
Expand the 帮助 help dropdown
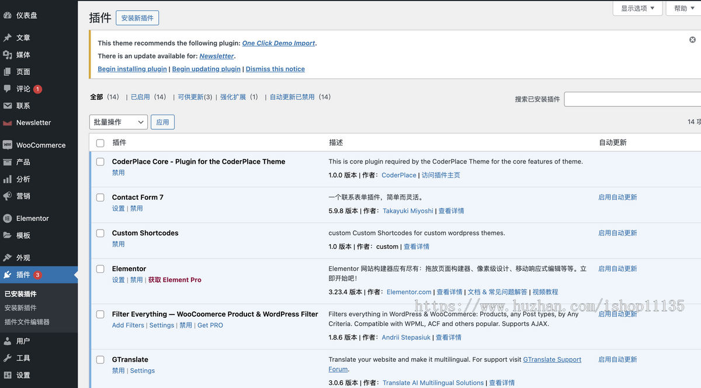point(684,8)
